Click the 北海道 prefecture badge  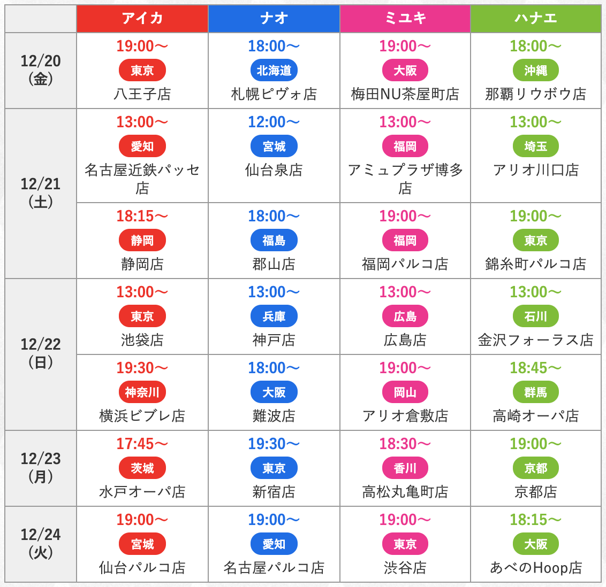274,70
